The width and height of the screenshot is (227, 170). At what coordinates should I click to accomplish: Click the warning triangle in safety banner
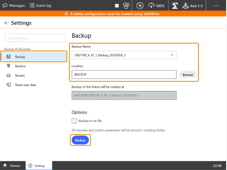[66, 14]
